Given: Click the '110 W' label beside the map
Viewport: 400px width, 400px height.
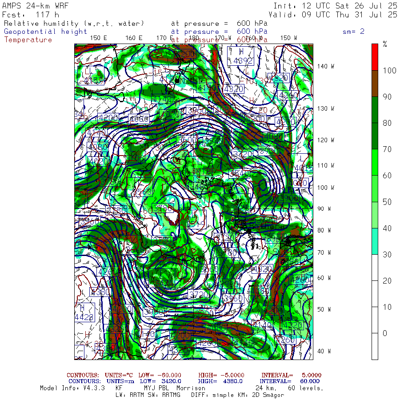Looking at the screenshot, I should tap(325, 166).
